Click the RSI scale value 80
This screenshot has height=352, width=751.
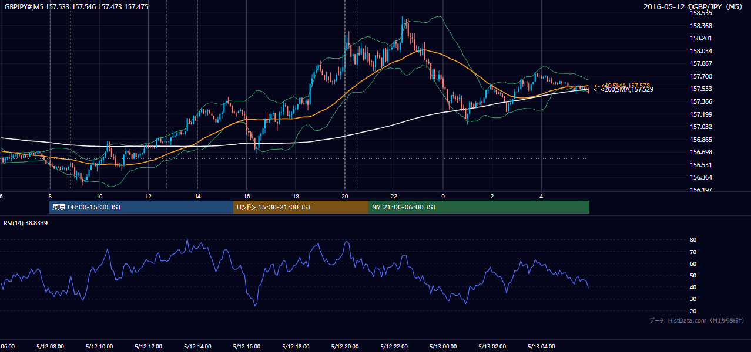pyautogui.click(x=693, y=240)
